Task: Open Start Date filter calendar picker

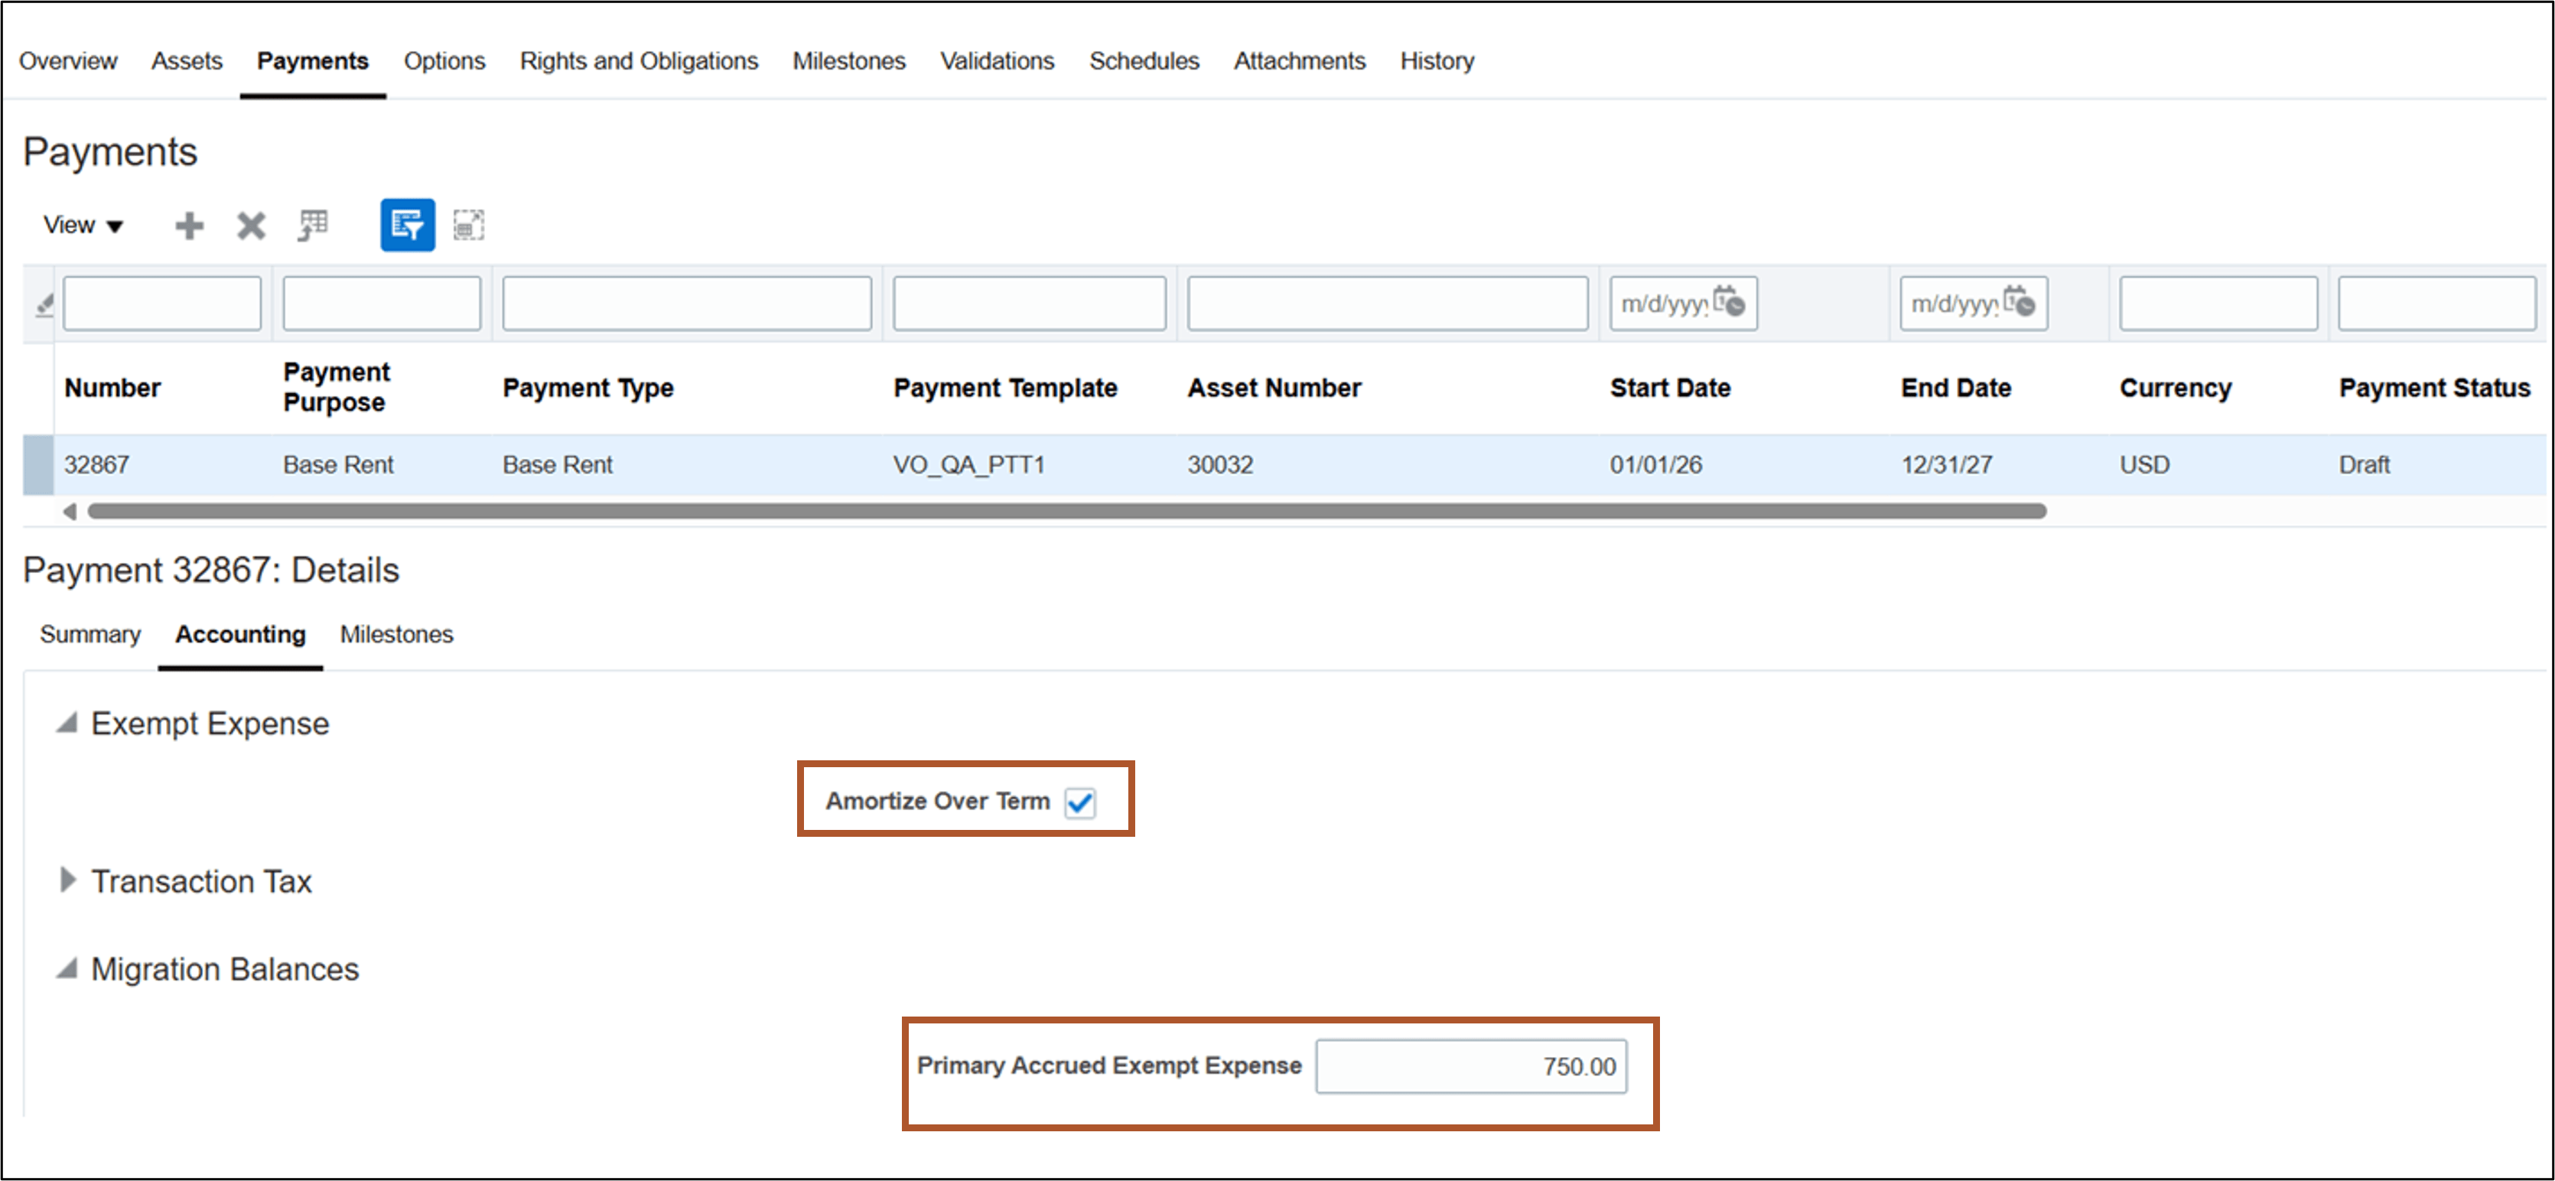Action: [x=1729, y=301]
